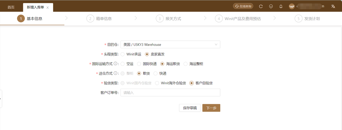The width and height of the screenshot is (342, 130).
Task: Choose 海运散货 transport method
Action: tap(170, 64)
